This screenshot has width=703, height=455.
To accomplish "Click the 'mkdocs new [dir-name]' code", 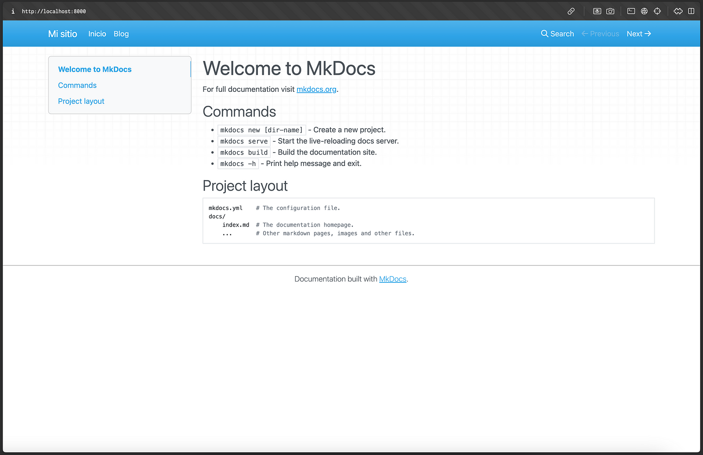I will pyautogui.click(x=261, y=130).
